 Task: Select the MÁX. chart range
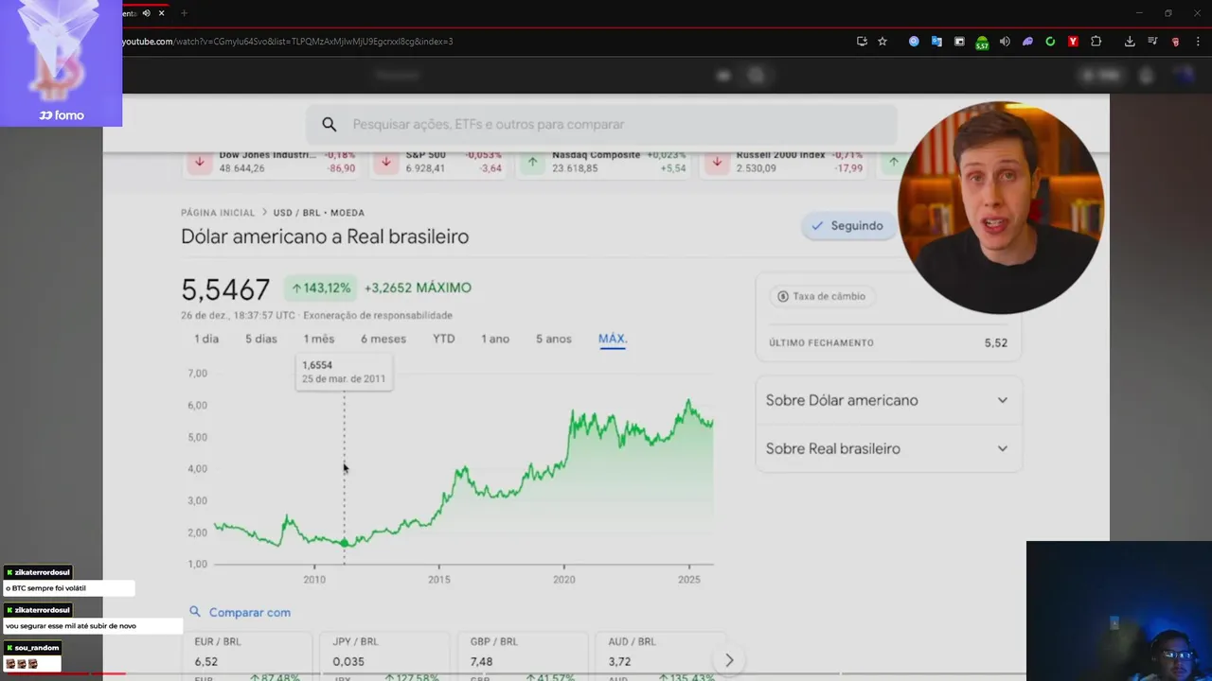(x=613, y=339)
